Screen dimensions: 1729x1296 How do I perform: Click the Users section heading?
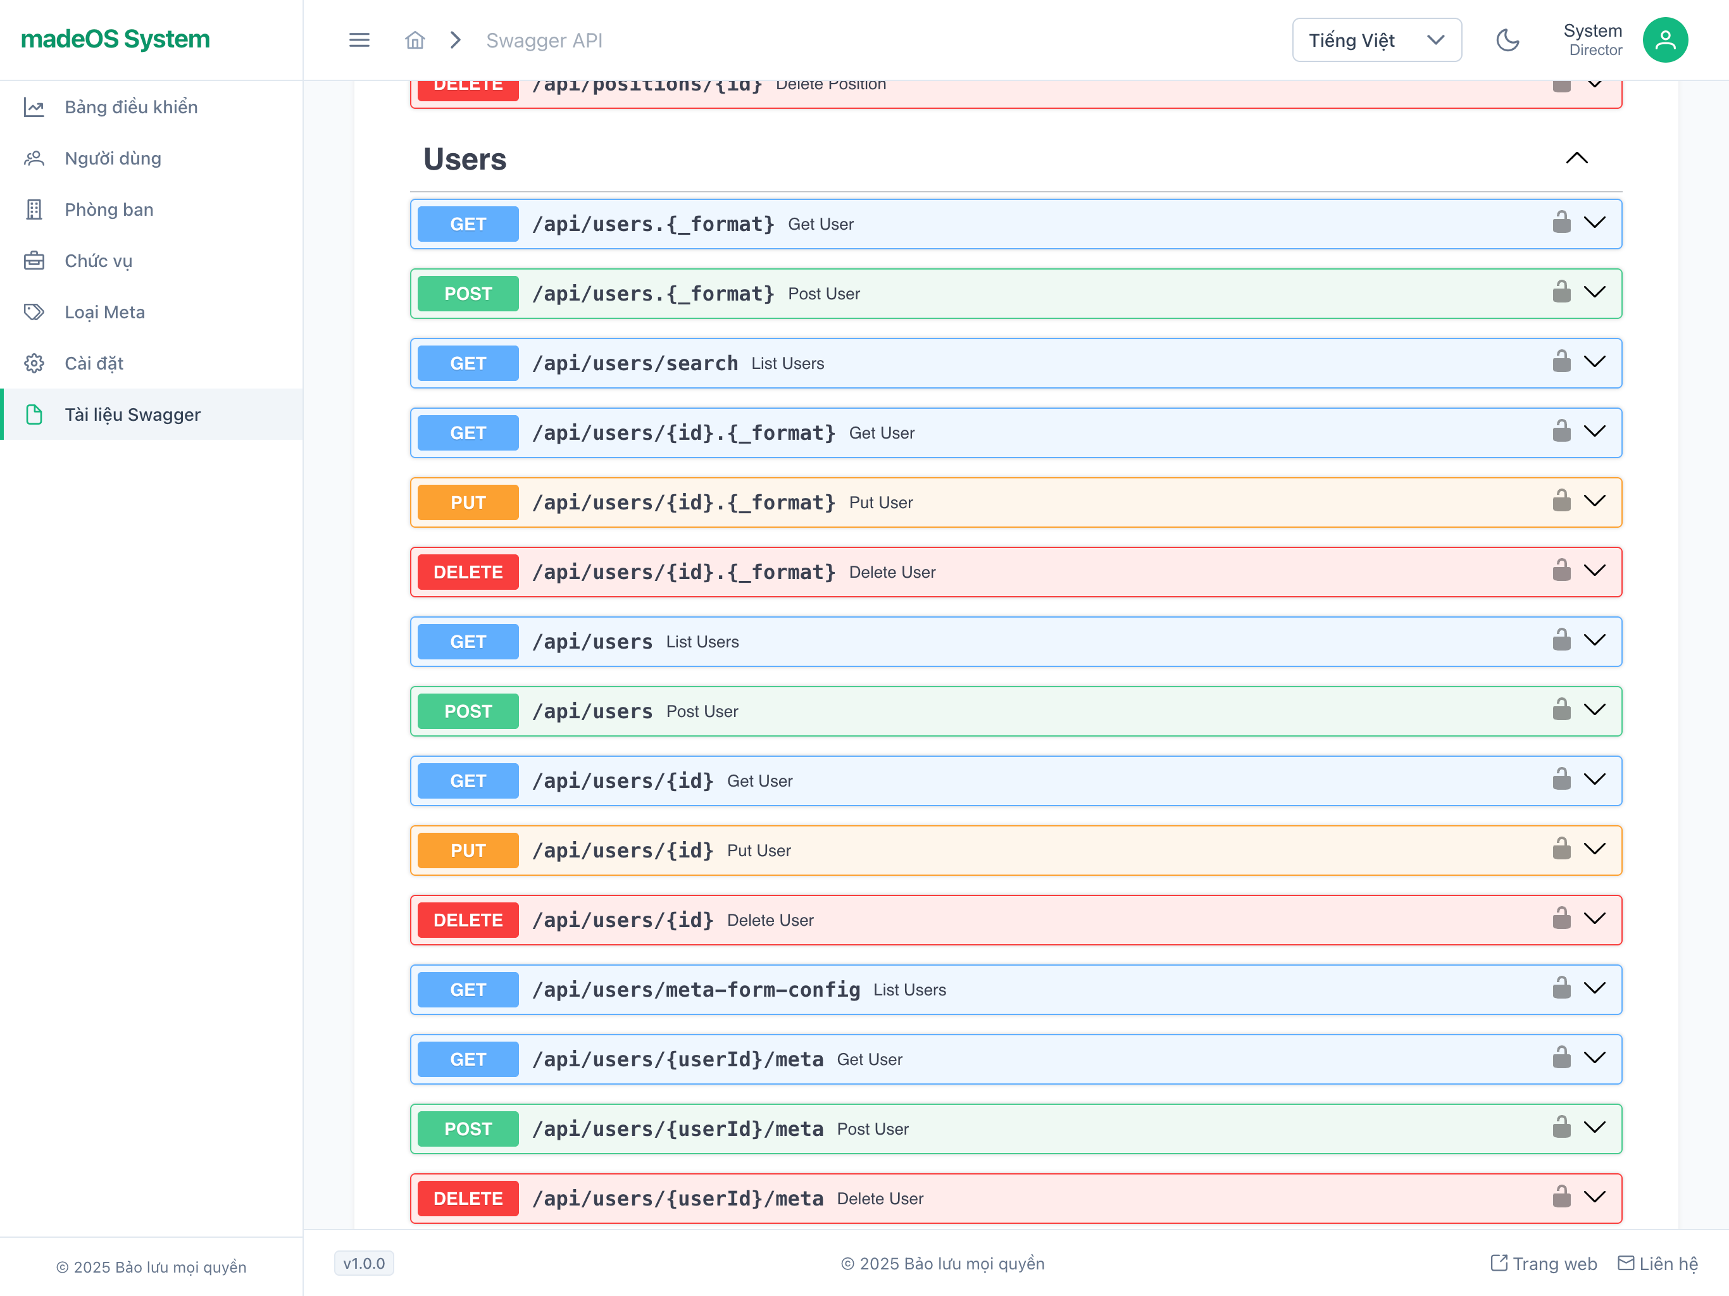click(x=465, y=159)
